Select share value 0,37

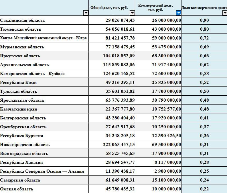click(204, 127)
